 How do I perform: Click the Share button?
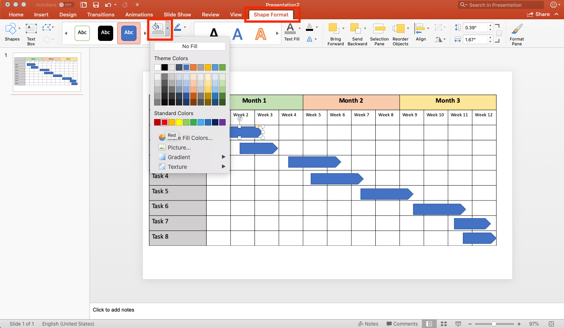click(539, 14)
